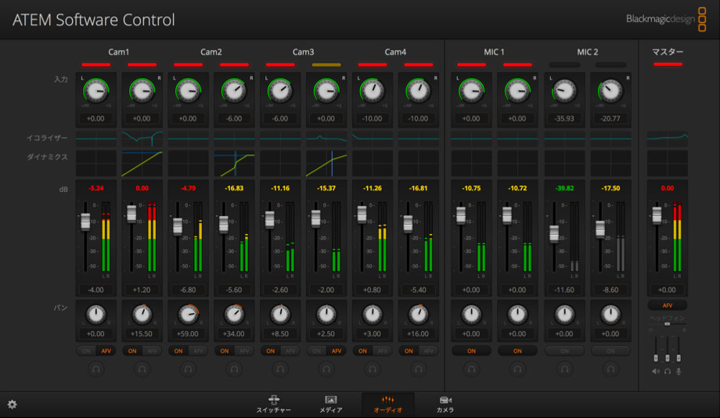Solo headphone icon under Cam1 left channel
Screen dimensions: 720x418
coord(96,369)
